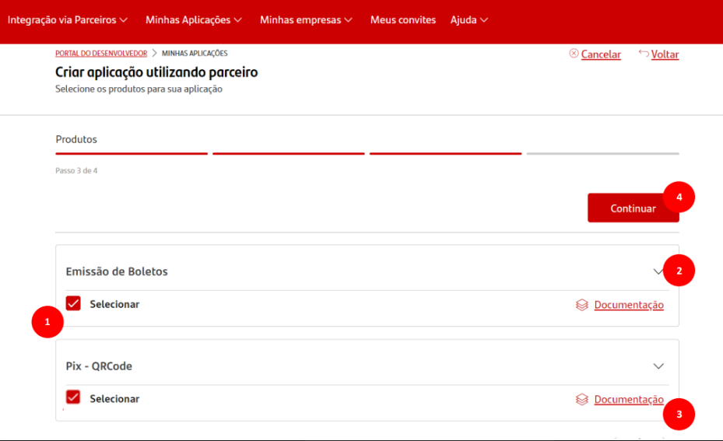This screenshot has width=723, height=441.
Task: Click the Emissão de Boletos heading
Action: 117,271
